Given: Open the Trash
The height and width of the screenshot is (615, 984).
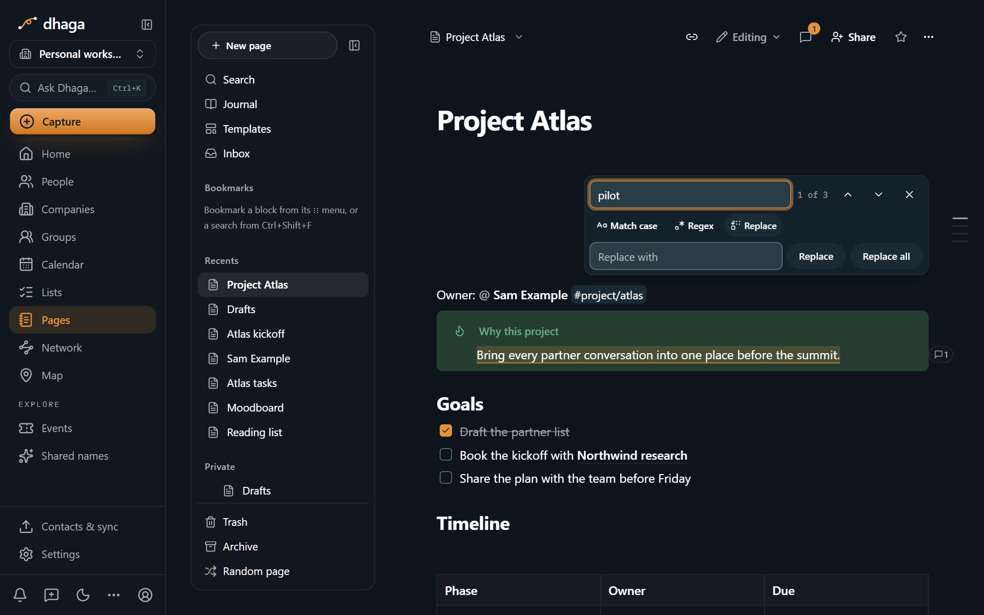Looking at the screenshot, I should point(283,522).
